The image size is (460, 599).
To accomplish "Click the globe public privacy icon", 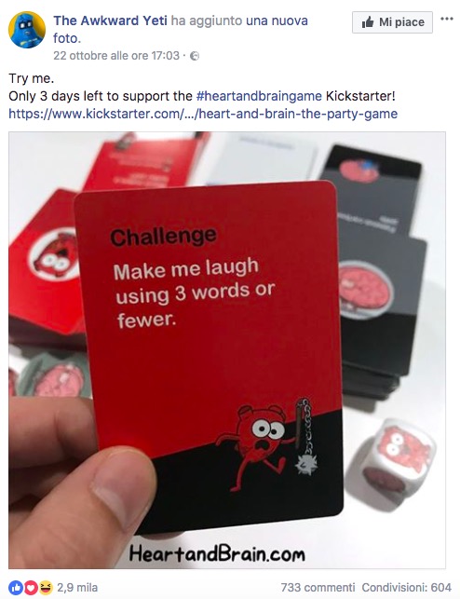I will click(x=195, y=56).
